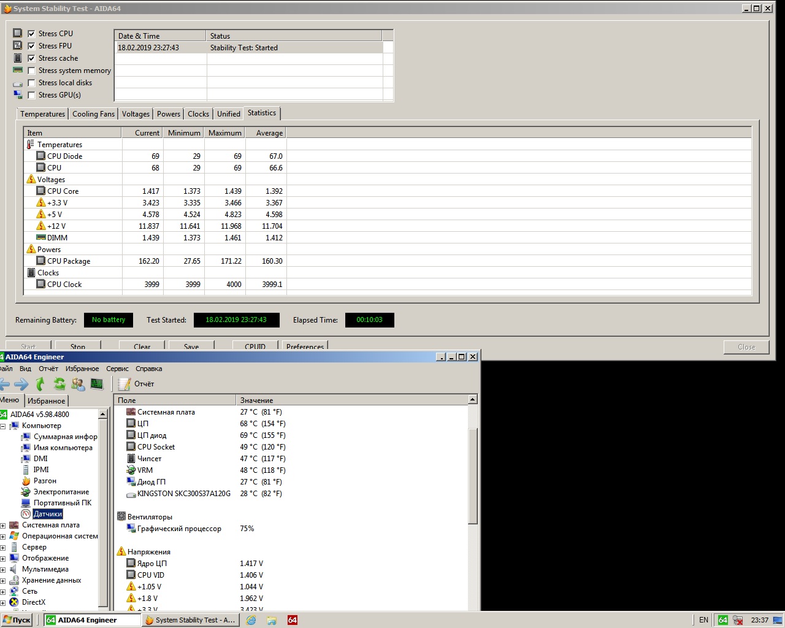Click the tree panel scroll-up arrow

(x=102, y=415)
